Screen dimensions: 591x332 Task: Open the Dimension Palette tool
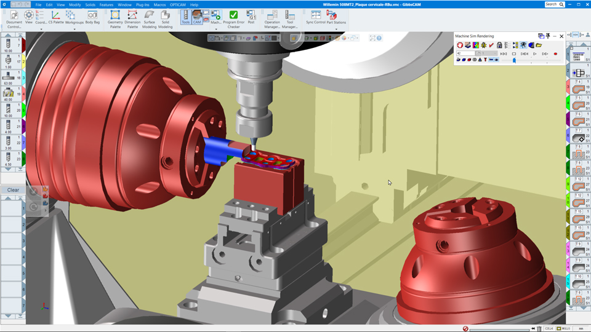click(132, 18)
